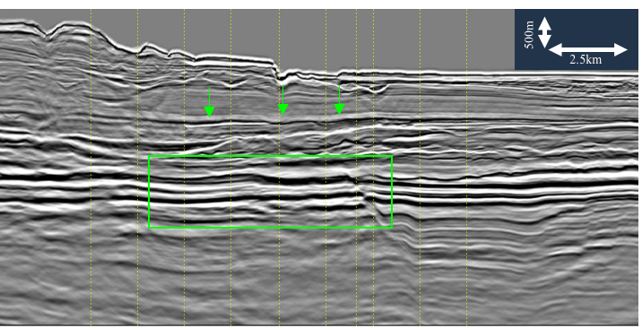Click the bottom edge of green rectangle
This screenshot has height=328, width=642.
(x=270, y=227)
